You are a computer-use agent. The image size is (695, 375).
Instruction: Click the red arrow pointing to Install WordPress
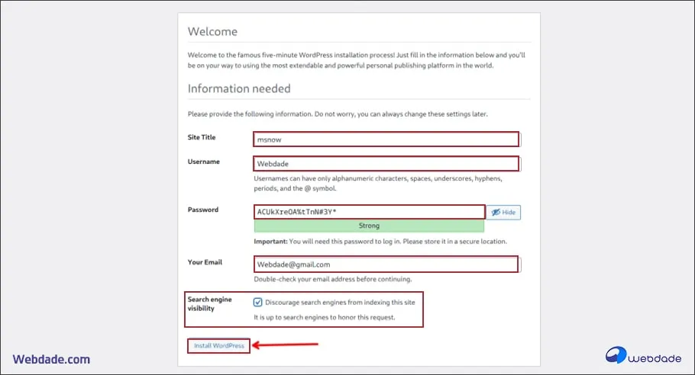point(284,345)
